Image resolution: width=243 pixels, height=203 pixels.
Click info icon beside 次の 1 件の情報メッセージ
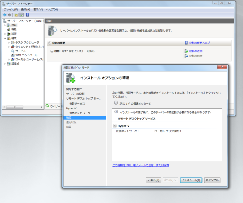click(x=116, y=103)
